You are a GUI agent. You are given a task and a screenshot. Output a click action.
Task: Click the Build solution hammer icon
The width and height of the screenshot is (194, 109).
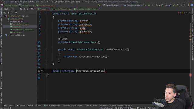[99, 5]
